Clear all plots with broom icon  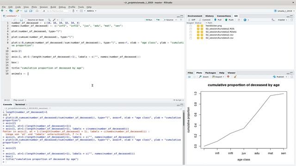click(235, 77)
